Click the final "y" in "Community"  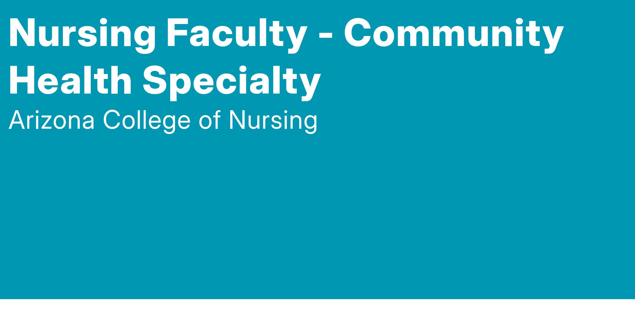click(551, 37)
